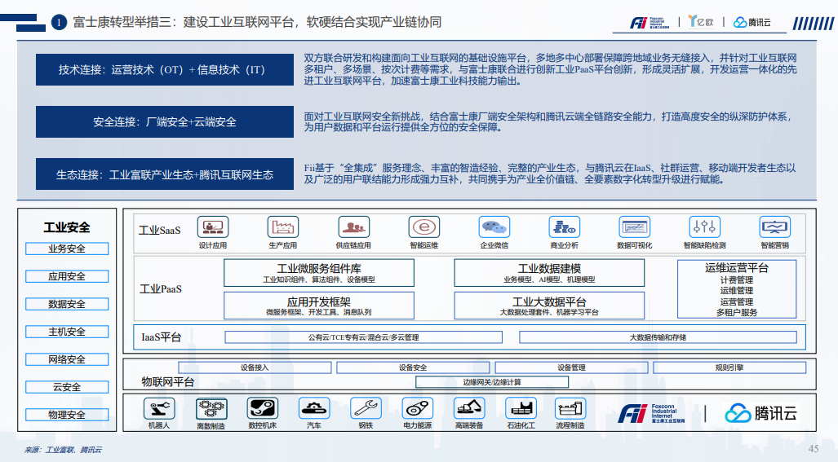The height and width of the screenshot is (462, 838).
Task: Click the 汽车 car icon
Action: tap(313, 408)
